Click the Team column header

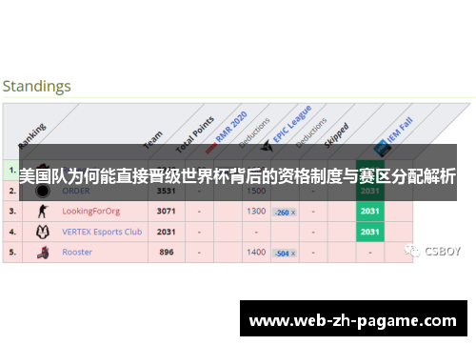[x=152, y=140]
